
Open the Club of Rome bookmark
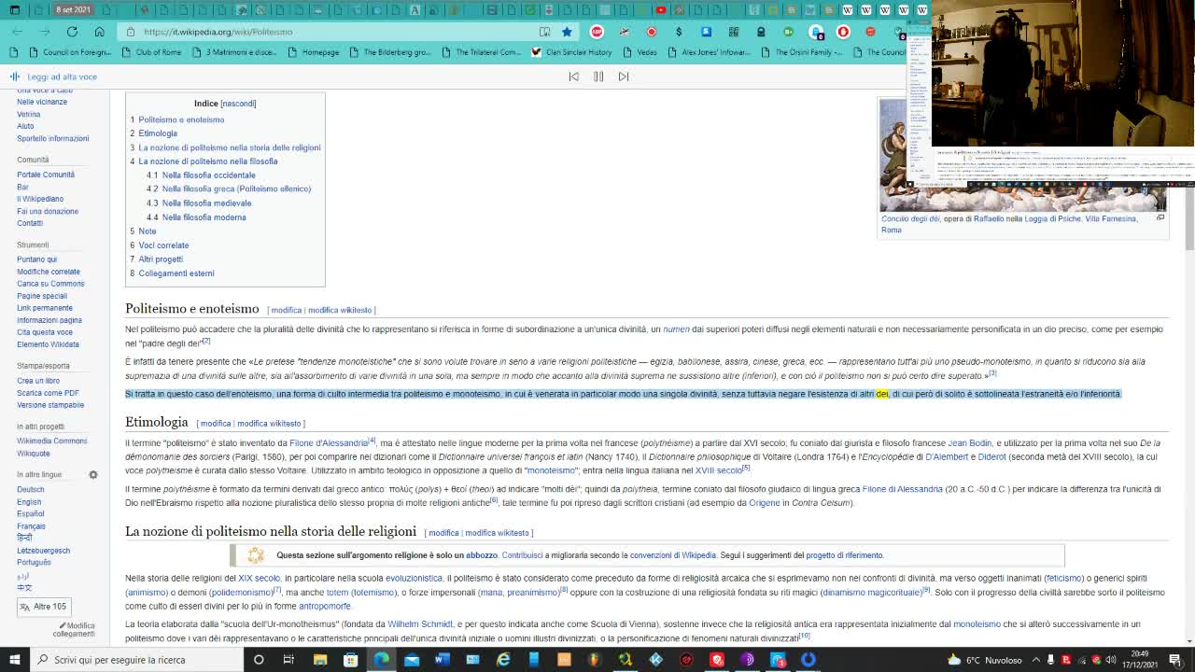151,52
